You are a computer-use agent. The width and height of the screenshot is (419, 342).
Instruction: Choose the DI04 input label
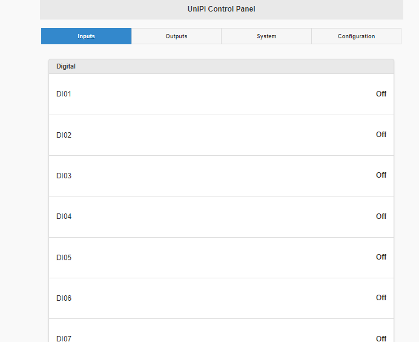(64, 216)
